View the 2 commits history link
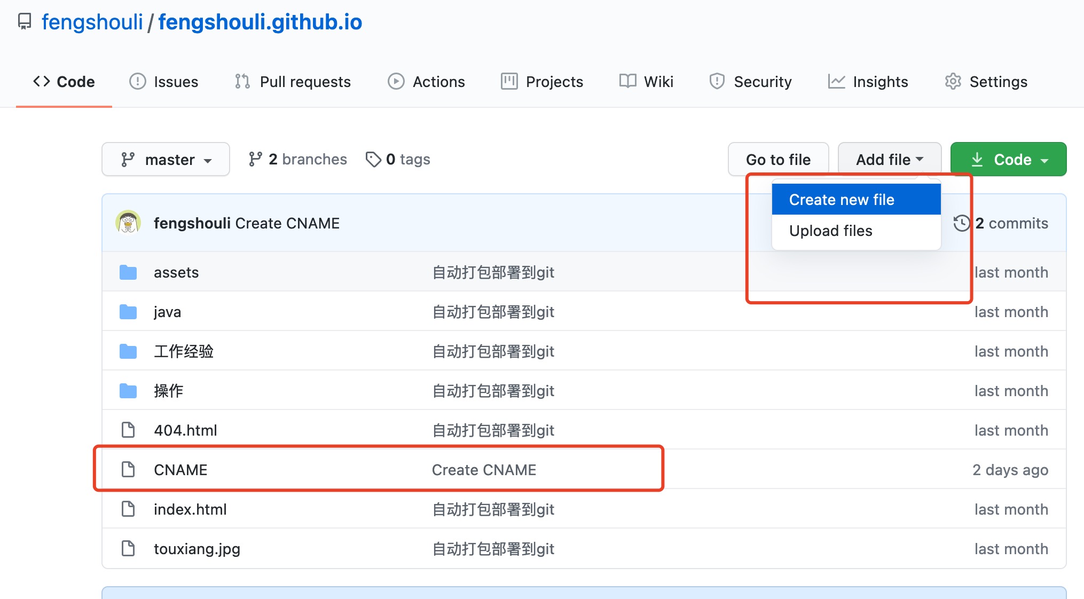 (x=1011, y=223)
